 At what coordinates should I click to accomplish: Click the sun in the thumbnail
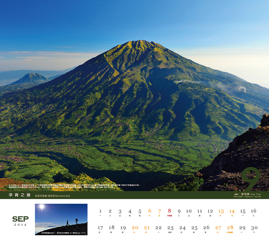coord(42,206)
